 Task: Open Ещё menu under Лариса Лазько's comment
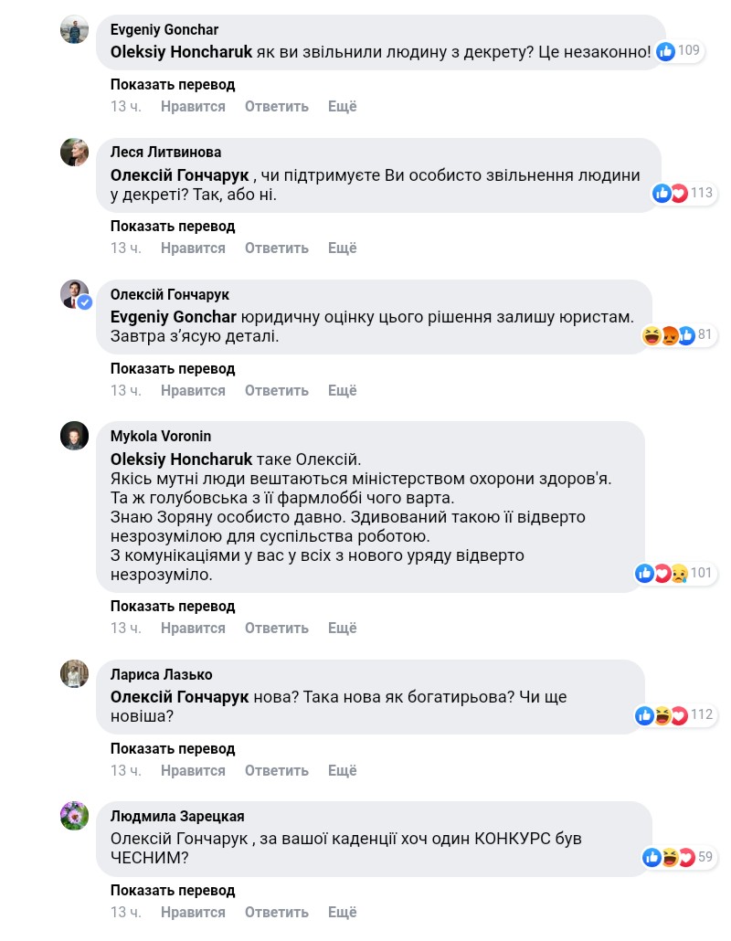click(x=342, y=770)
